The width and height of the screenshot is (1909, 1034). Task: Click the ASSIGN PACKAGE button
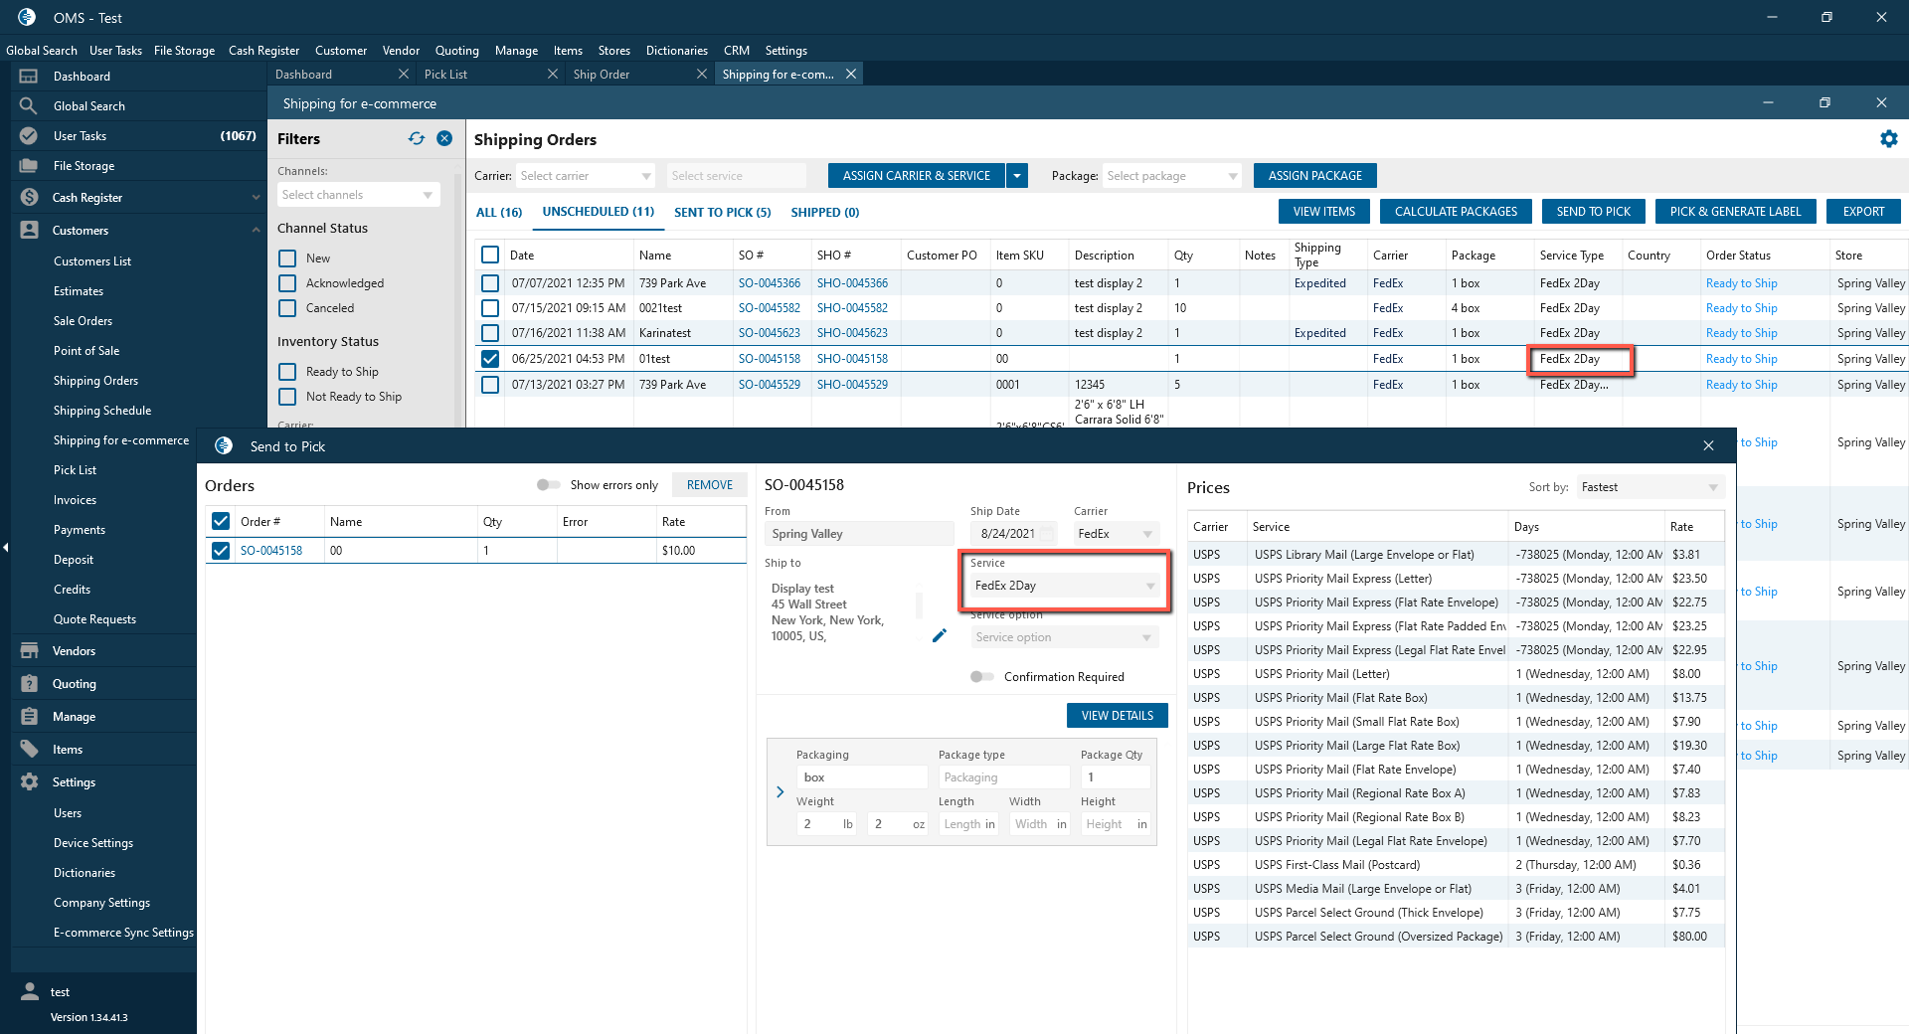point(1314,176)
